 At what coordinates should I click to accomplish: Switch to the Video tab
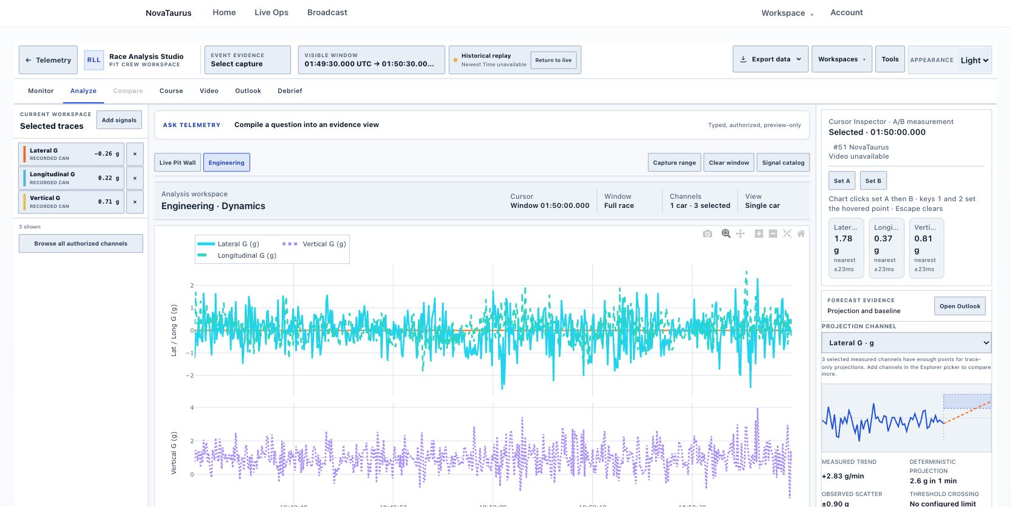pos(209,91)
